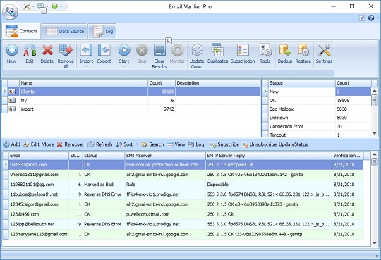Click the status panel scrollbar down arrow
This screenshot has height=260, width=381.
click(375, 133)
